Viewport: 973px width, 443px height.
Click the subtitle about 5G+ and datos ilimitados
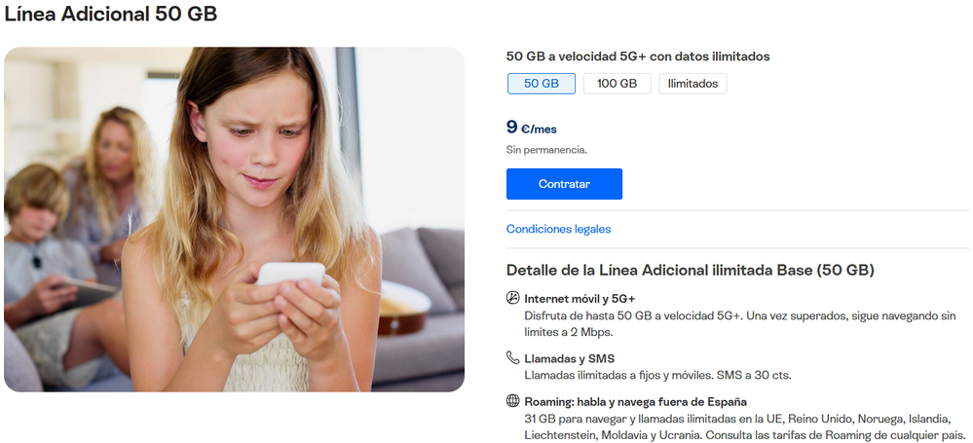click(x=638, y=56)
